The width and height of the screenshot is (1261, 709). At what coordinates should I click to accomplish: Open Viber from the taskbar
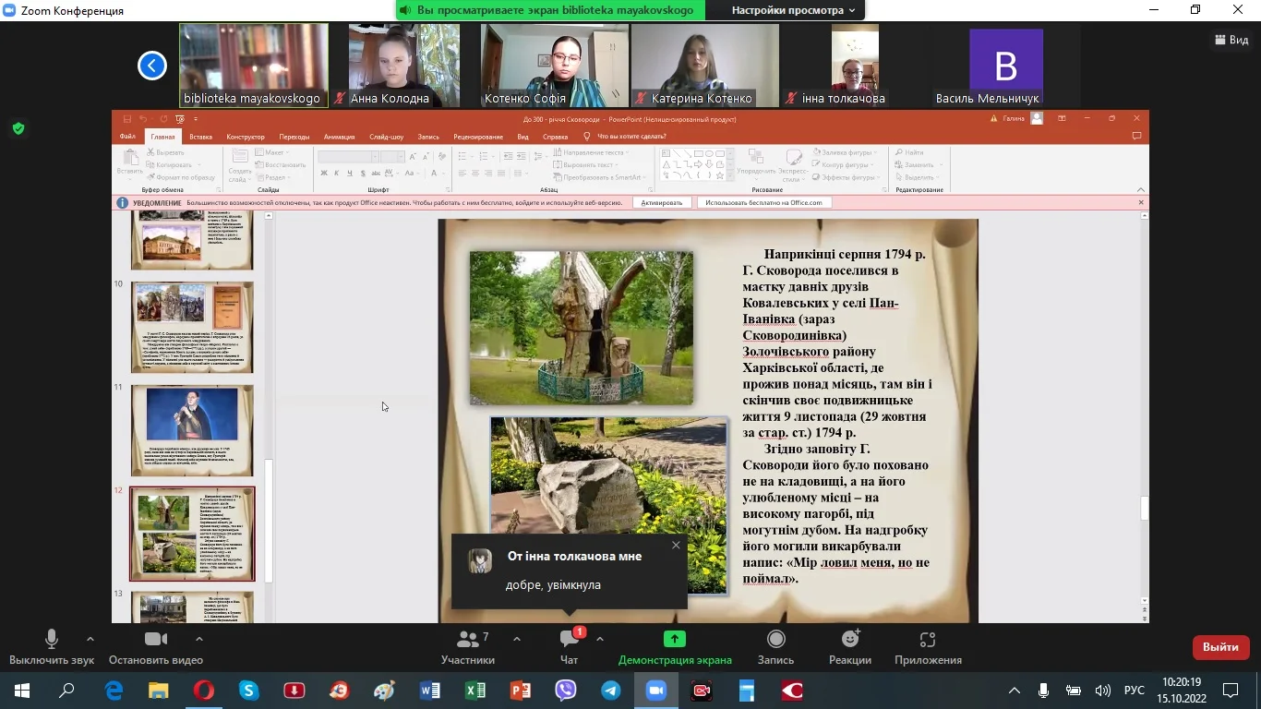point(566,690)
